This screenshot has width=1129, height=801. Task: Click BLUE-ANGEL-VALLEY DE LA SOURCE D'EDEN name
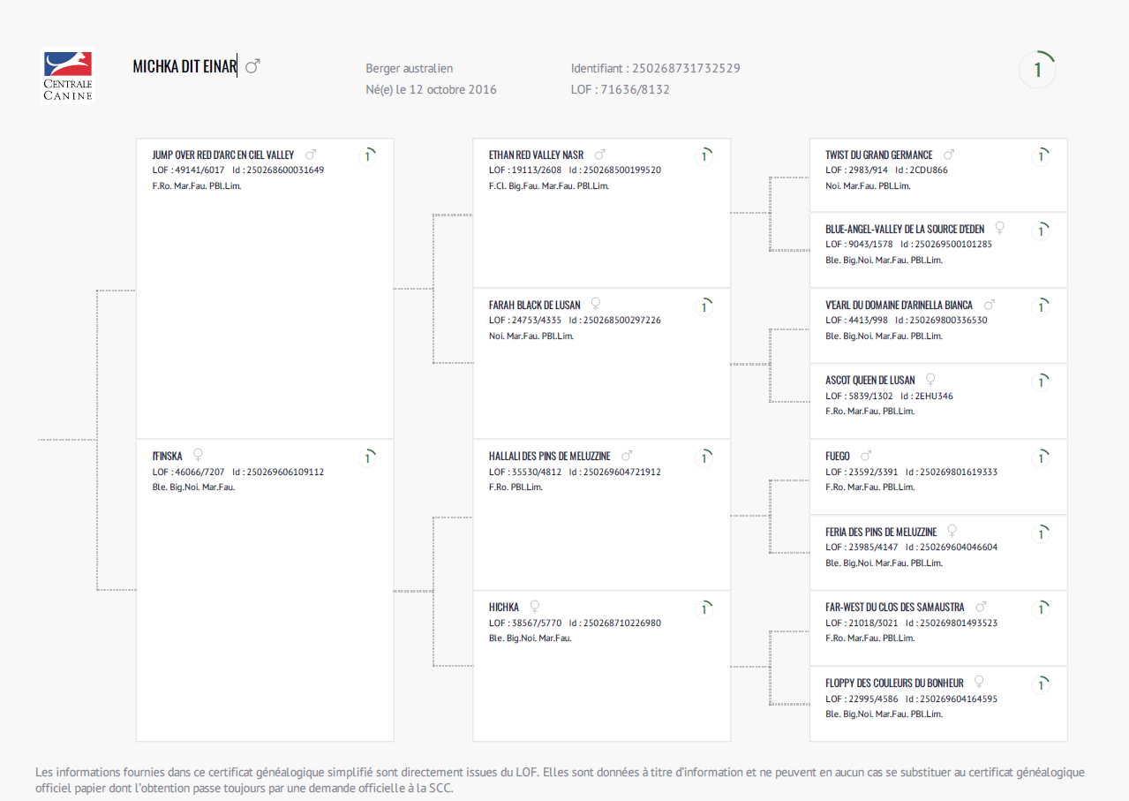[x=905, y=230]
